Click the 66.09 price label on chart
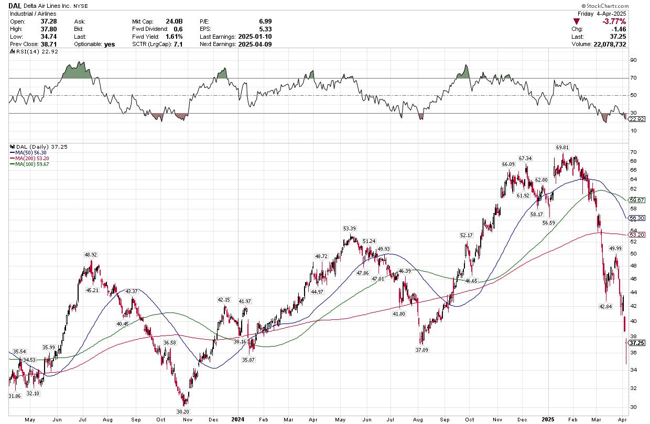The width and height of the screenshot is (650, 424). click(508, 164)
